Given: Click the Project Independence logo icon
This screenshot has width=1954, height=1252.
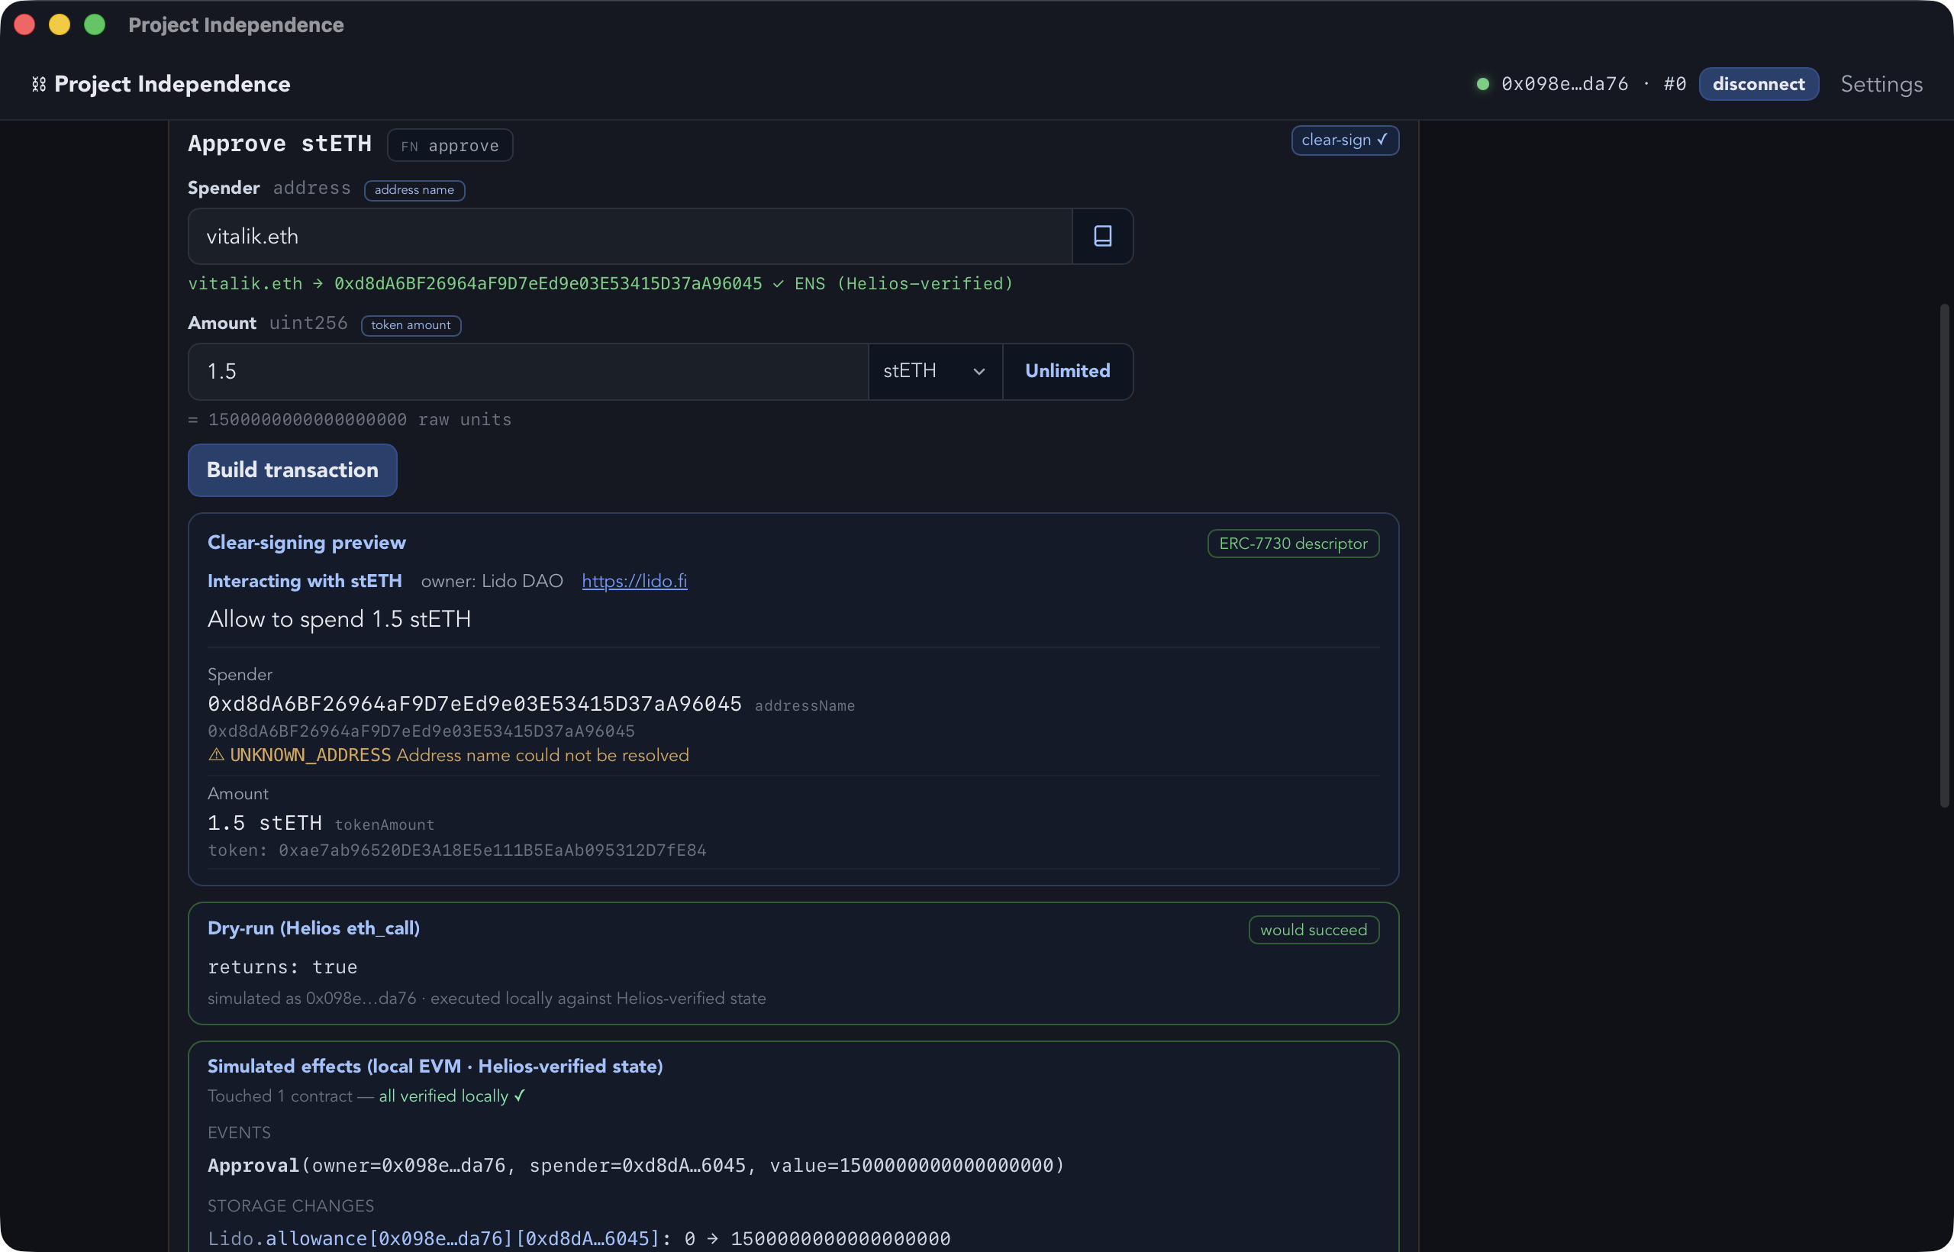Looking at the screenshot, I should [38, 84].
